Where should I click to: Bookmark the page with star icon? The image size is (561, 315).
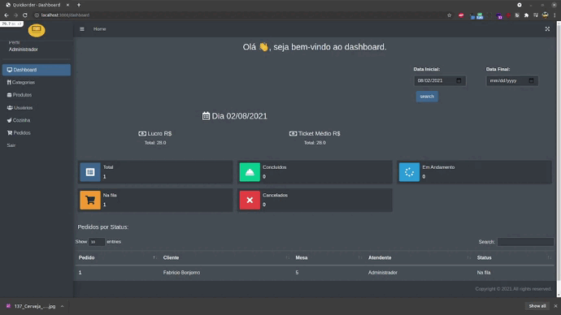pyautogui.click(x=450, y=15)
